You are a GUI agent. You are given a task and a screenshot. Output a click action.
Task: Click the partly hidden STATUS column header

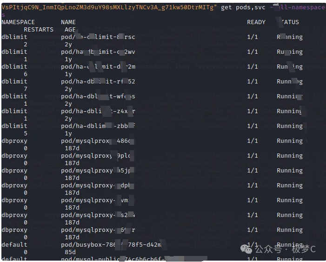[290, 22]
